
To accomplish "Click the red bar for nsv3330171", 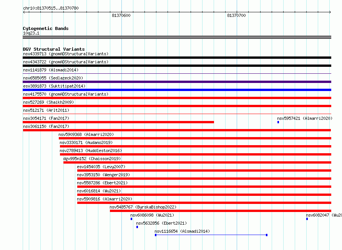I will point(196,146).
